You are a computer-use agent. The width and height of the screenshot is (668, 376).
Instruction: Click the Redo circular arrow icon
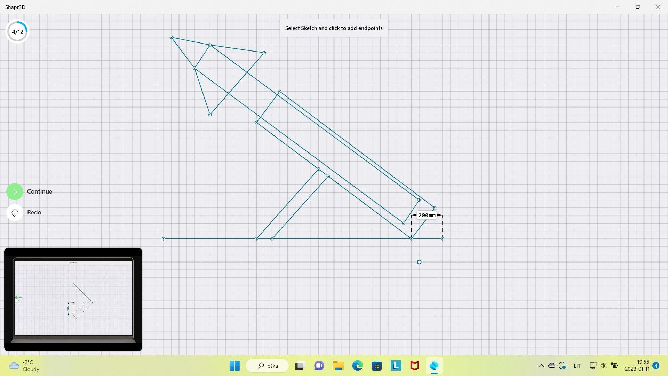coord(15,212)
